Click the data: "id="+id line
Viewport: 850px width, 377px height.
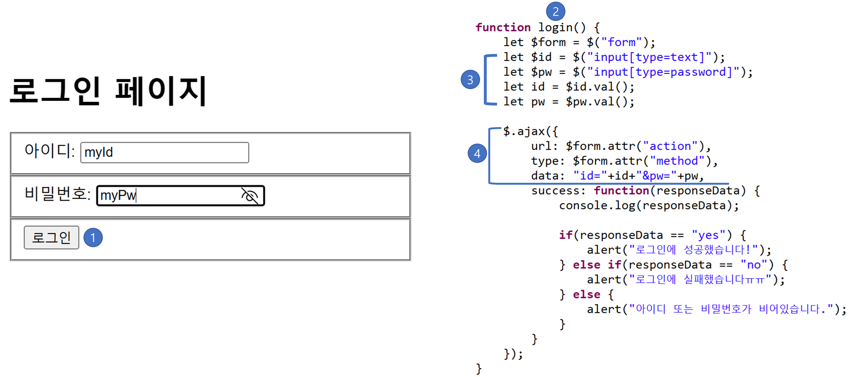click(617, 176)
